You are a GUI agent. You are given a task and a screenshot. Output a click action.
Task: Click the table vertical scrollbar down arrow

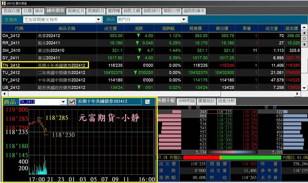pos(304,88)
